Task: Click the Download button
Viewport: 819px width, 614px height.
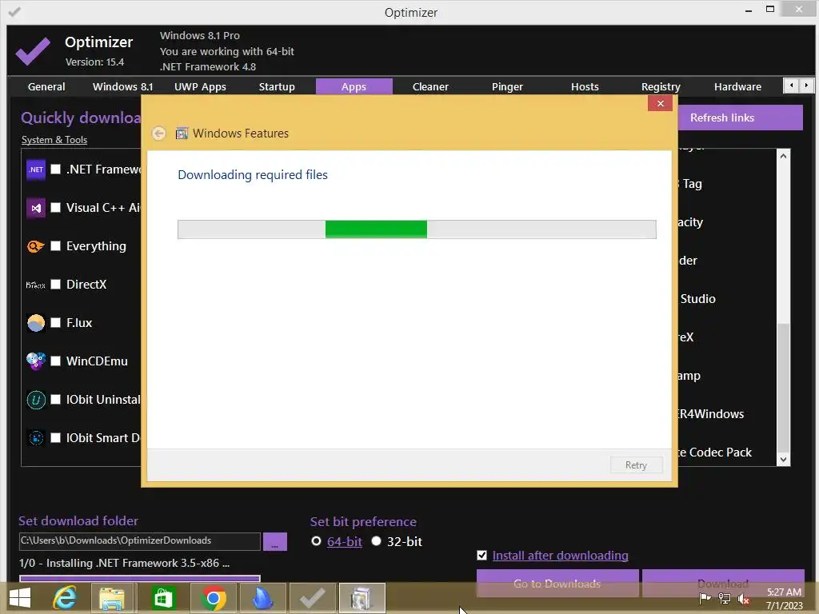Action: point(723,583)
